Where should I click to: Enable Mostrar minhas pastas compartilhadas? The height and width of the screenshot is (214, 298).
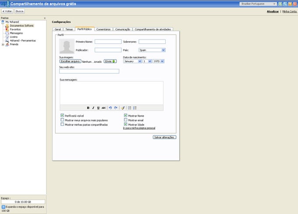(62, 124)
